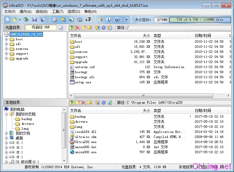Image resolution: width=234 pixels, height=172 pixels.
Task: Click the 可启动 UDF boot type field
Action: click(x=41, y=27)
